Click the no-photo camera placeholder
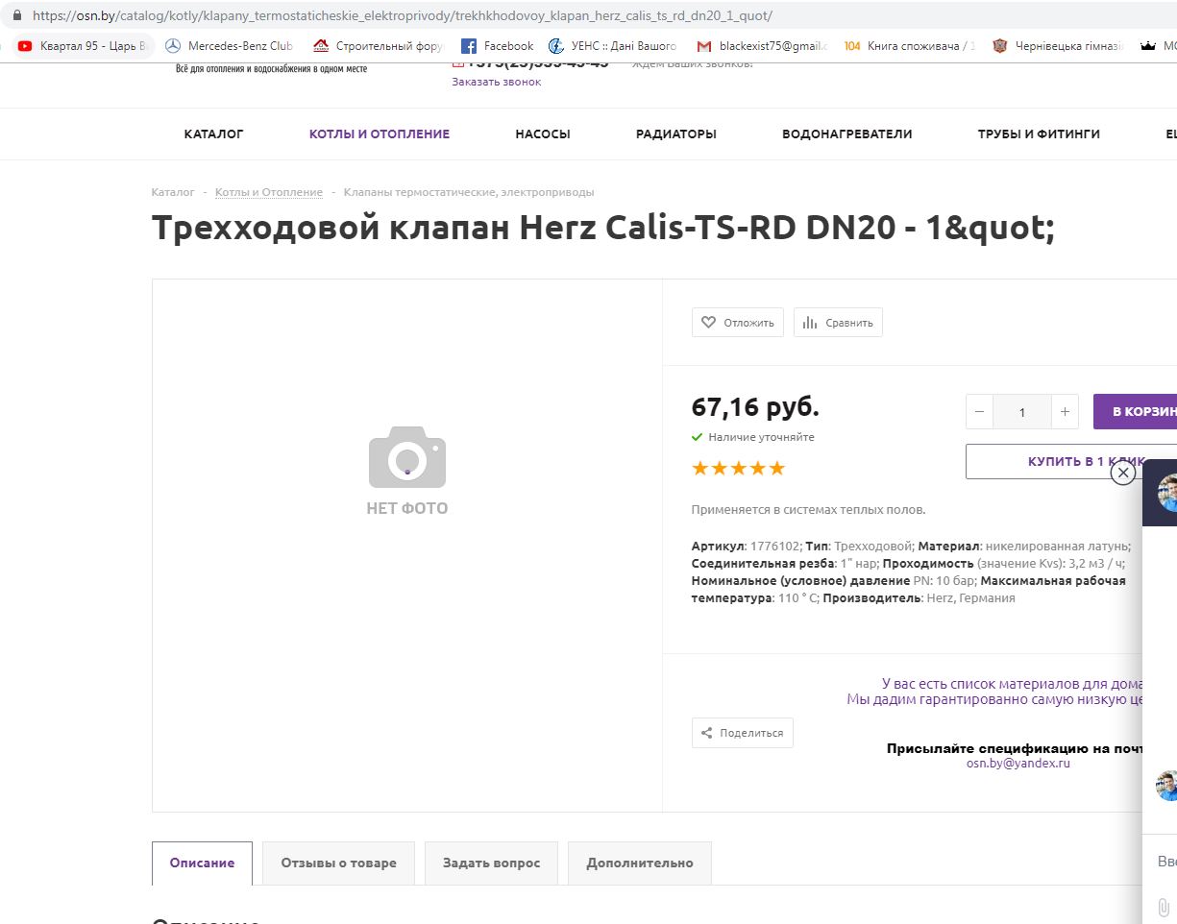The image size is (1177, 924). click(x=407, y=471)
